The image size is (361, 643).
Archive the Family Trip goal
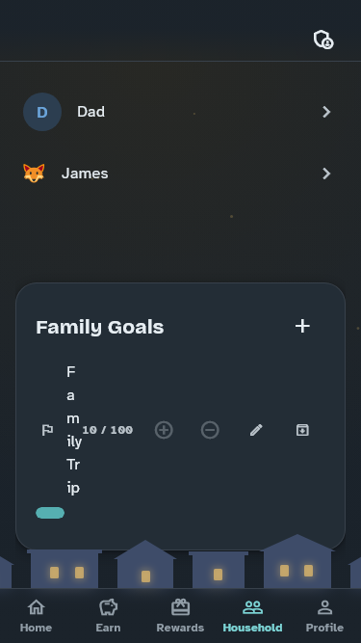coord(302,430)
